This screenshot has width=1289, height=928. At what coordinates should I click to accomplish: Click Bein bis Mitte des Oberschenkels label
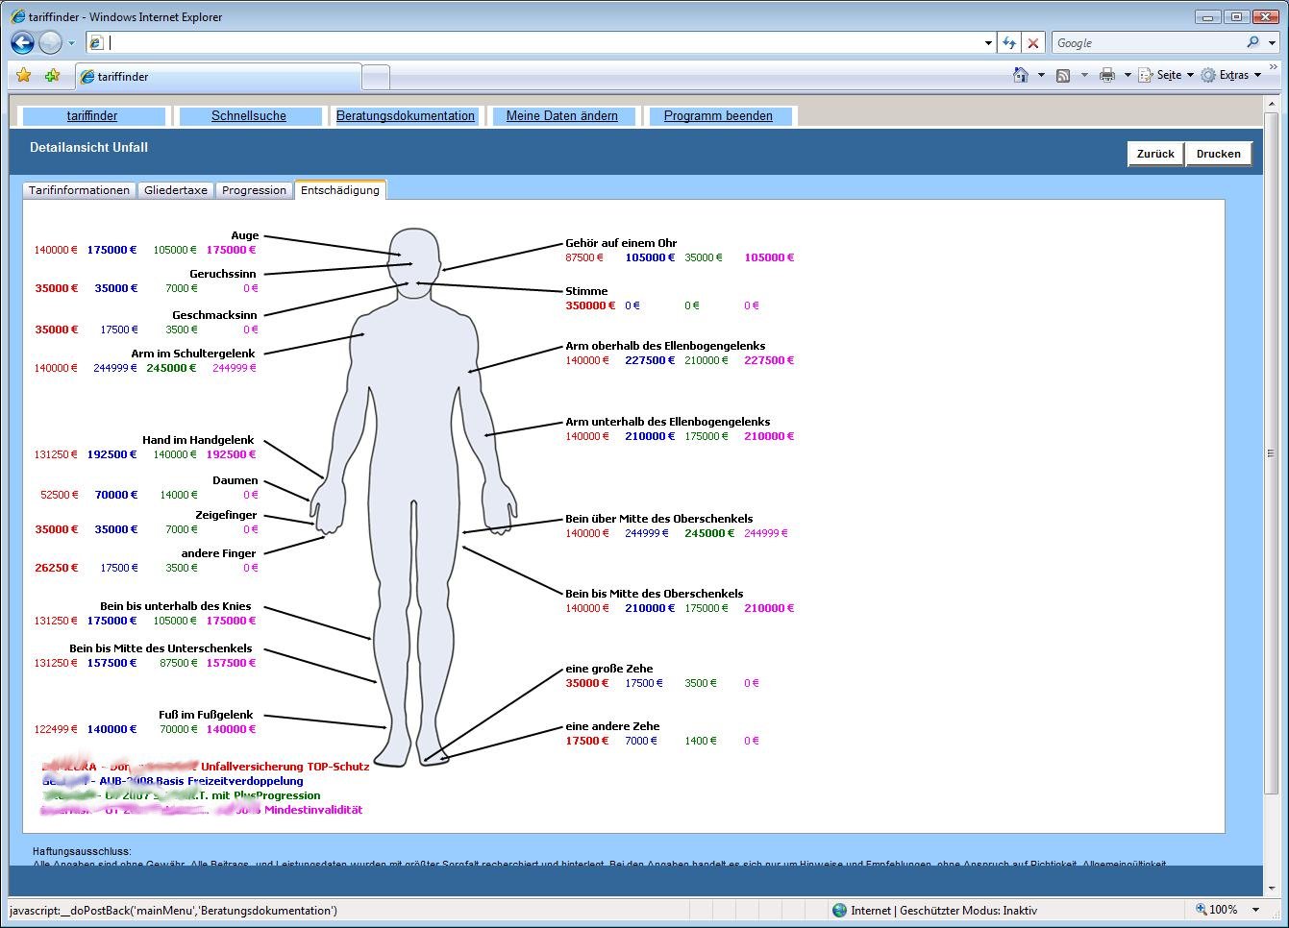coord(654,594)
